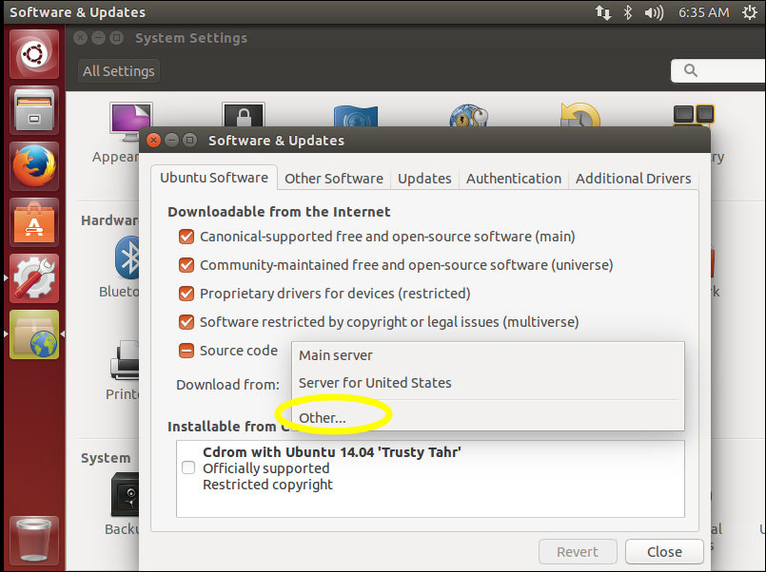
Task: Switch to the Other Software tab
Action: pos(334,179)
